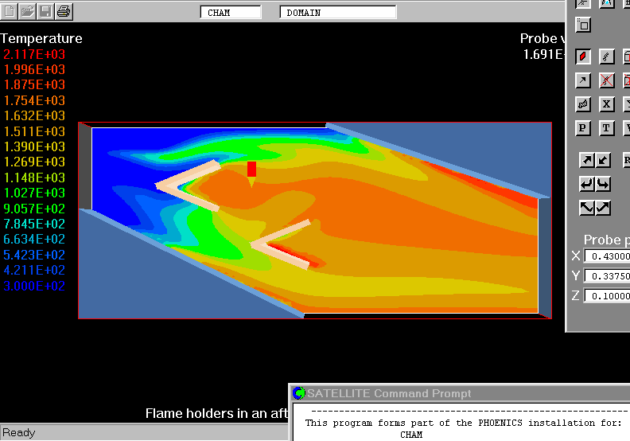630x441 pixels.
Task: Click the surface icon left of X button
Action: (583, 104)
